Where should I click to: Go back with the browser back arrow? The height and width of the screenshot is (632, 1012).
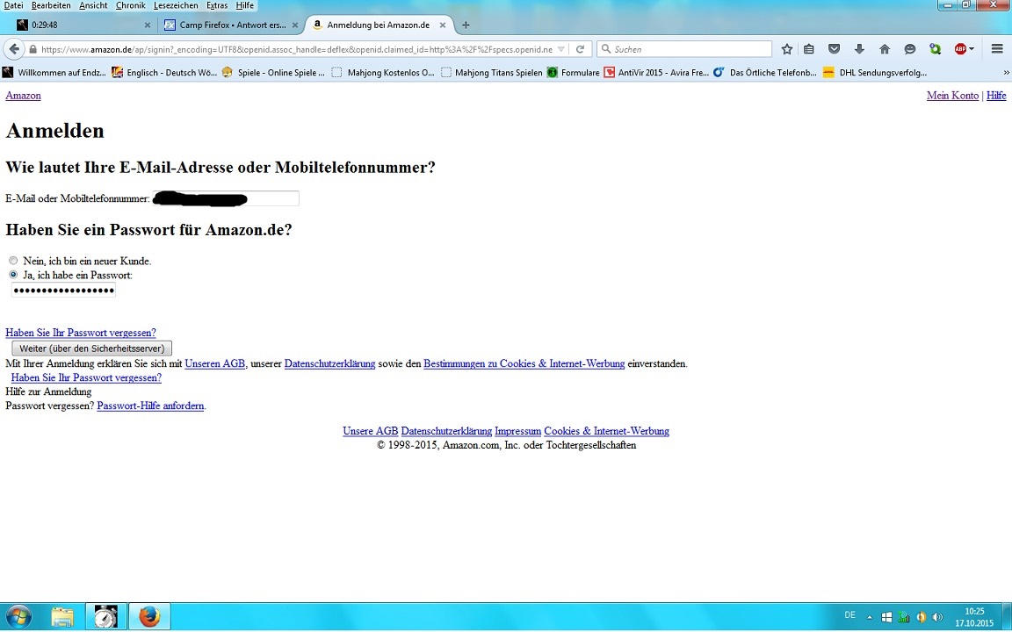pyautogui.click(x=14, y=49)
